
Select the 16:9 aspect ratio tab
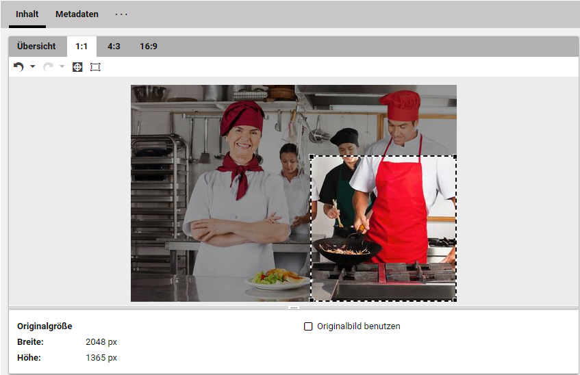click(x=149, y=47)
